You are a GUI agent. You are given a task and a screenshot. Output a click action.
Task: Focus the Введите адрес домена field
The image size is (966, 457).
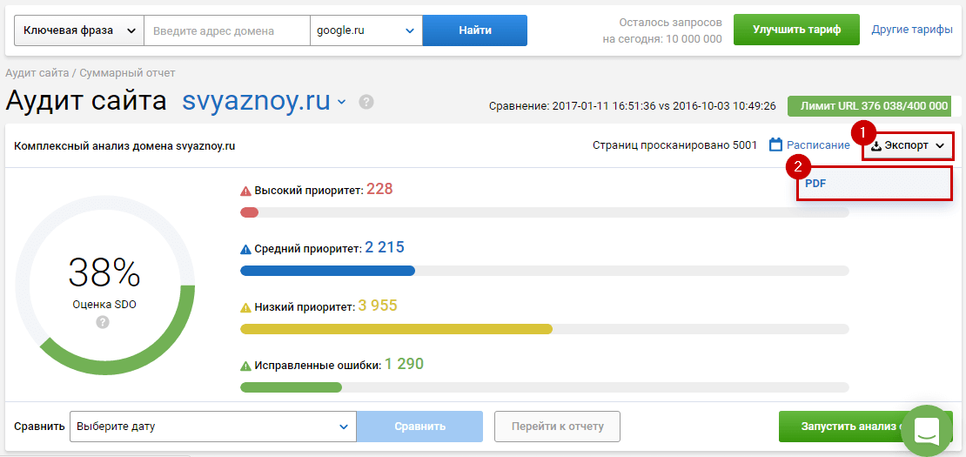click(227, 30)
